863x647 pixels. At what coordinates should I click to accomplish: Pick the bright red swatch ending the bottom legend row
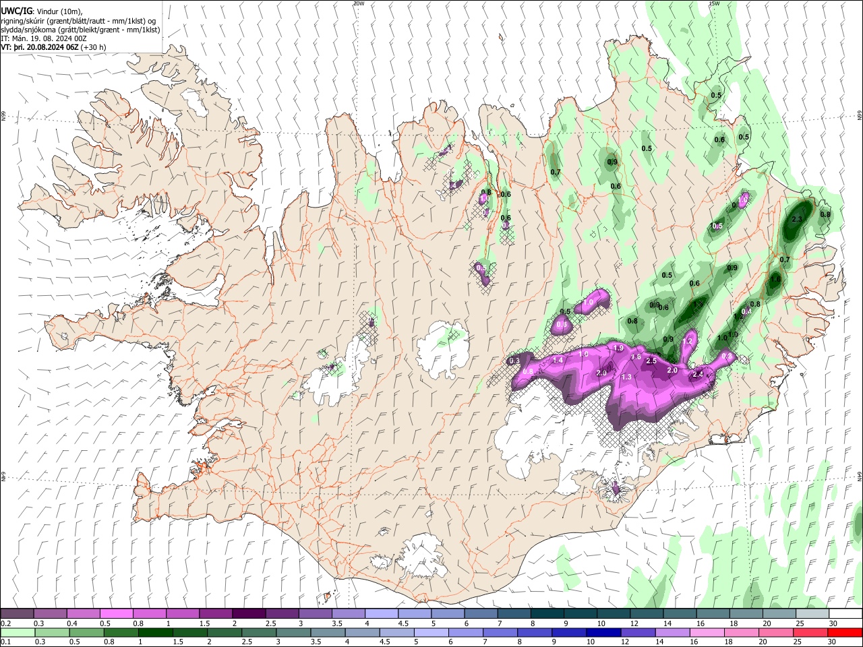tap(844, 633)
